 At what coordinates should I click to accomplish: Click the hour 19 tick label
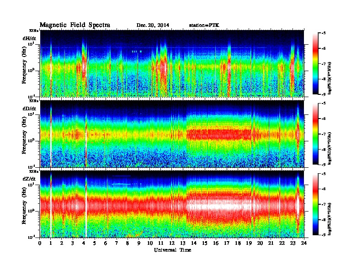pyautogui.click(x=249, y=243)
